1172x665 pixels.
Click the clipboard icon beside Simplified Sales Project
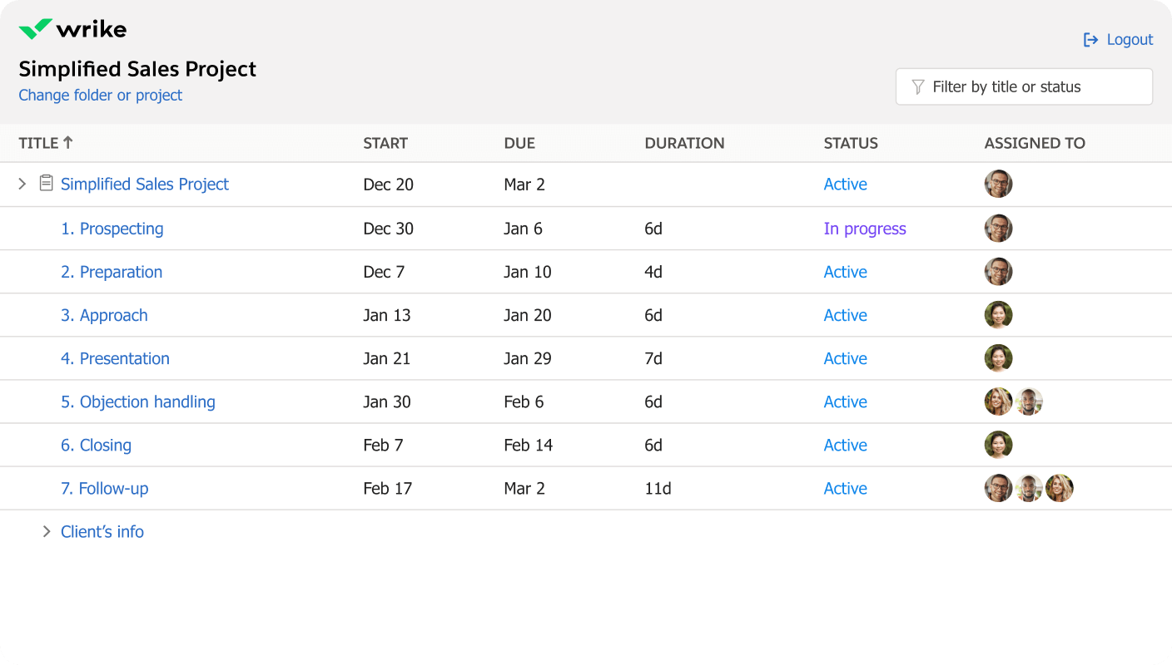point(47,184)
